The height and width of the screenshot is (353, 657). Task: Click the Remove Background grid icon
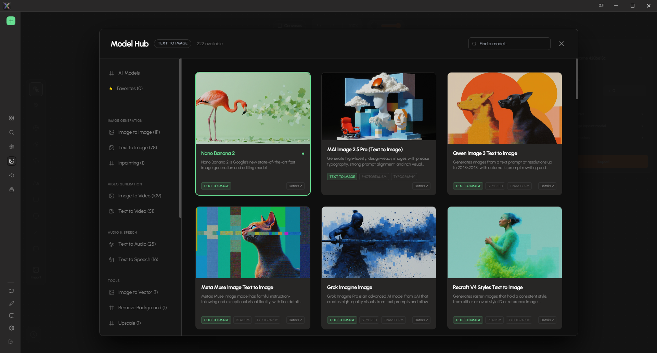(112, 308)
